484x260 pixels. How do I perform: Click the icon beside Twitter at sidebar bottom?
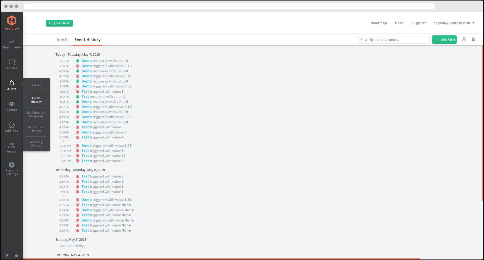(17, 255)
